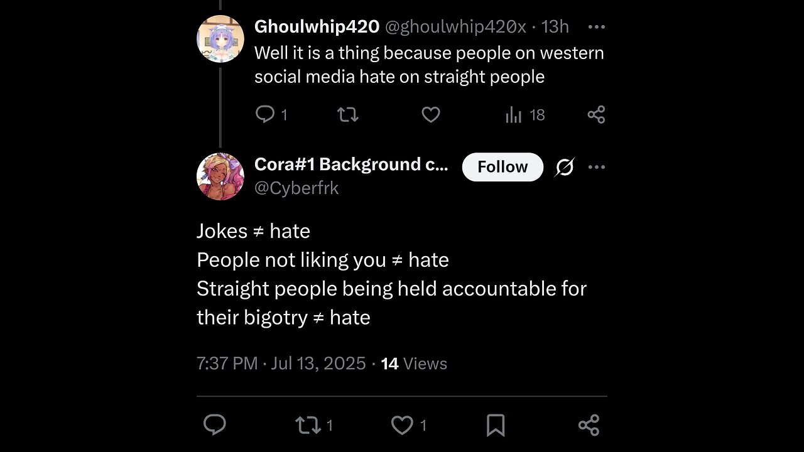Open the @Cyberfrk handle link
804x452 pixels.
point(296,188)
